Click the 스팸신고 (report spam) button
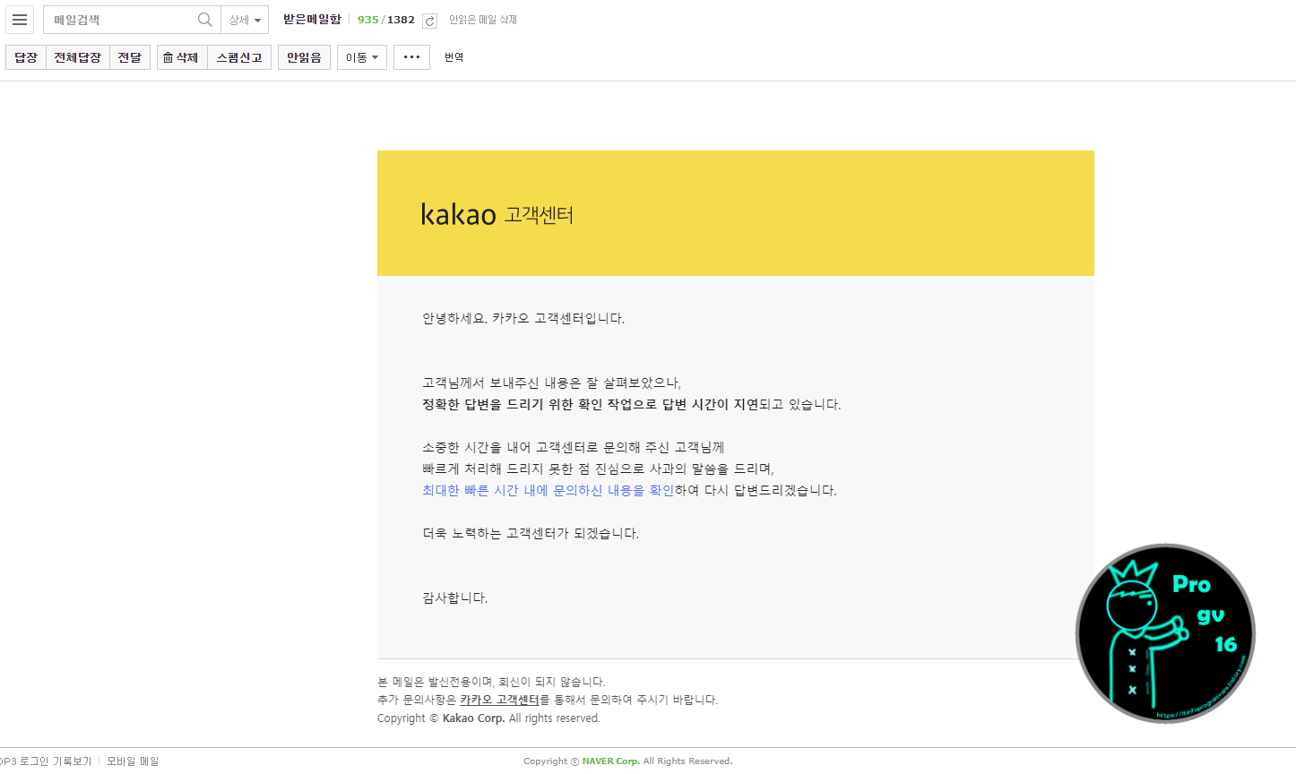 [239, 57]
